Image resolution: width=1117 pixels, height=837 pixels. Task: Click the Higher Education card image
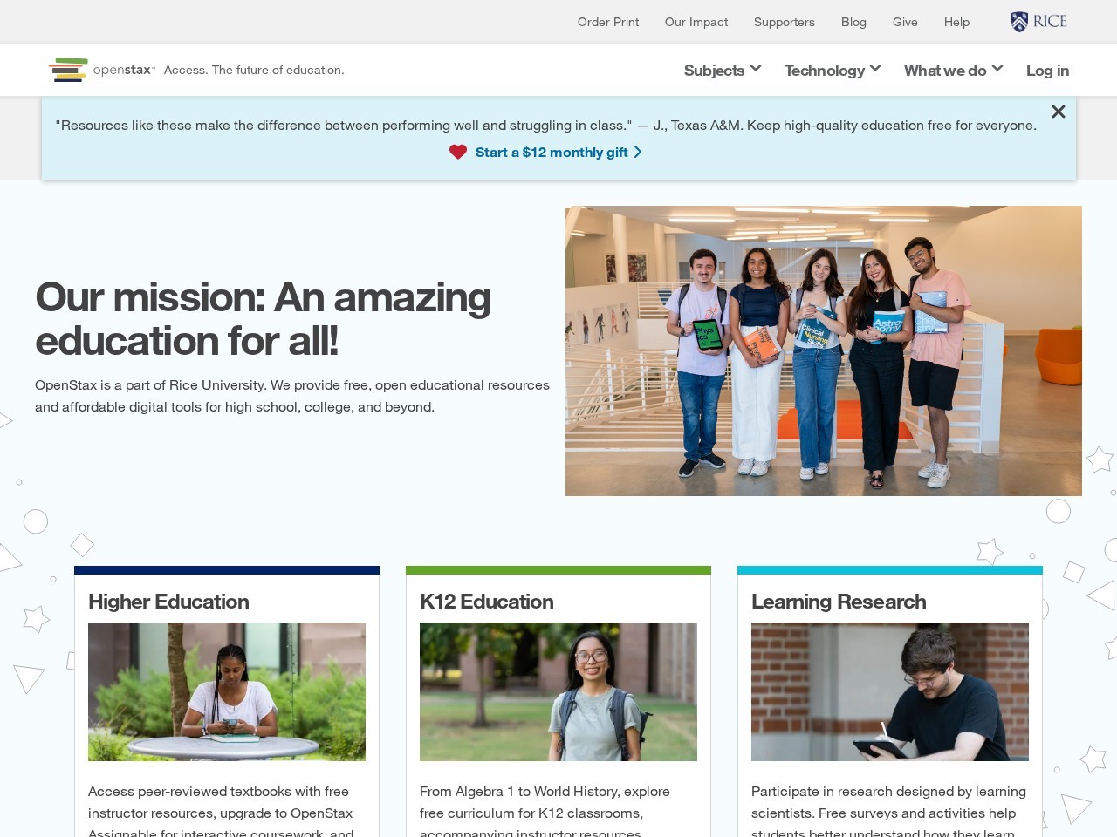click(227, 691)
